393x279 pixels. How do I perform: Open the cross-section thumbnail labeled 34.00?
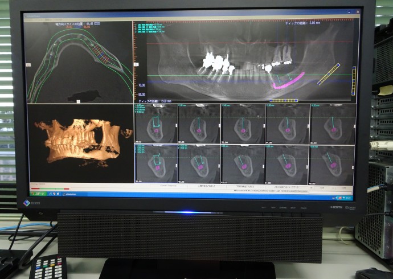click(286, 124)
